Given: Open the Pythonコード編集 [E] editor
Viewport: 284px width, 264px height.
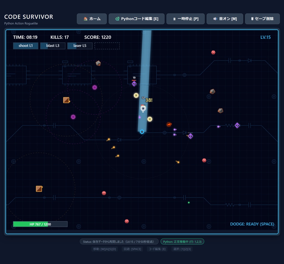Looking at the screenshot, I should tap(136, 19).
